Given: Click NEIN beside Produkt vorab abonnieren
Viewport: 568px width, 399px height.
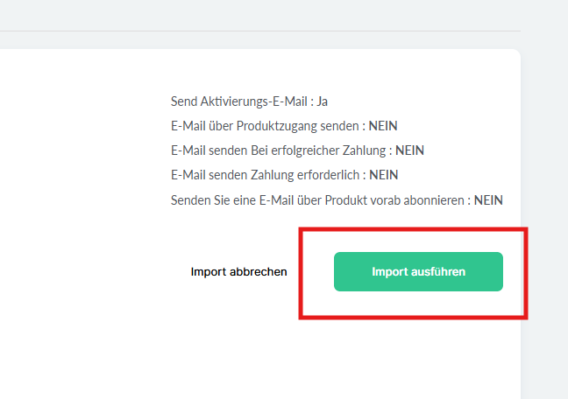Looking at the screenshot, I should pyautogui.click(x=488, y=199).
